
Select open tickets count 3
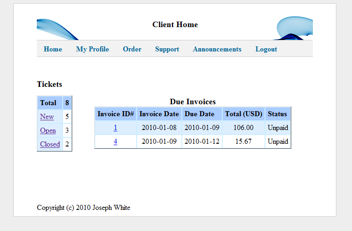[x=67, y=130]
